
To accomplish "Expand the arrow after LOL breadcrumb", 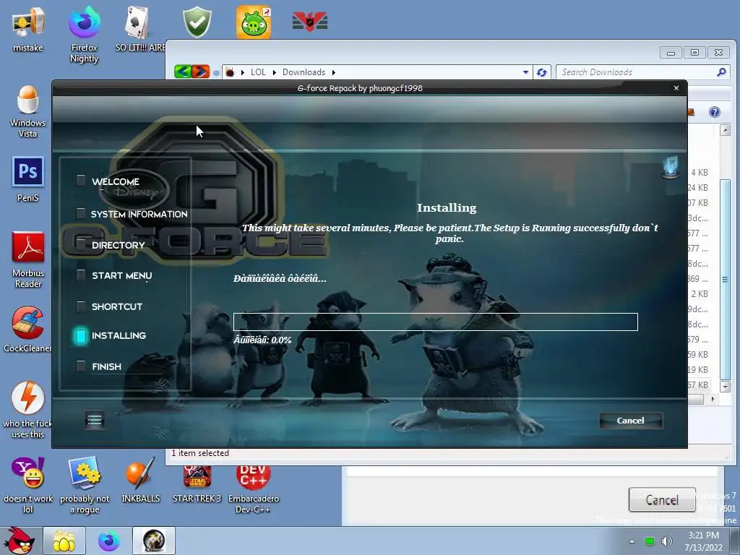I will pos(274,72).
